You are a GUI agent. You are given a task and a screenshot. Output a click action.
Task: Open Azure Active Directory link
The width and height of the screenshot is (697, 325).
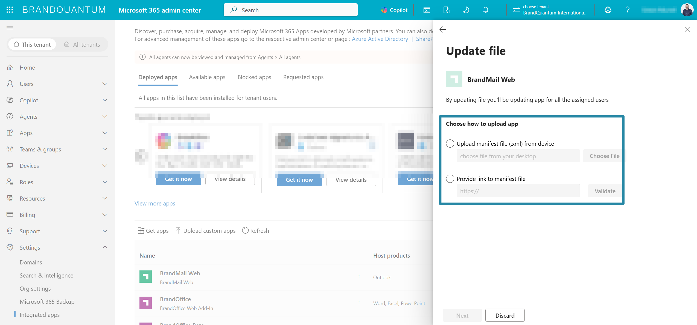point(380,39)
